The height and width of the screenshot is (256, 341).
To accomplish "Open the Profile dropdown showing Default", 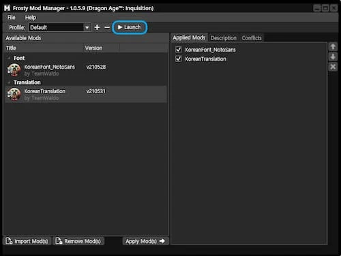I will [x=60, y=27].
